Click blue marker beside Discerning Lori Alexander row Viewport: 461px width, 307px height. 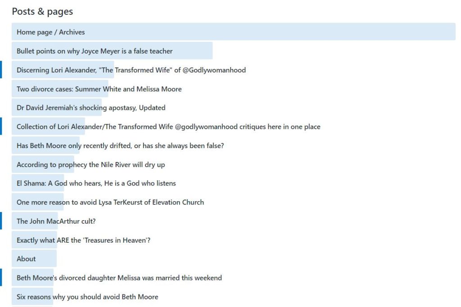tap(1, 70)
